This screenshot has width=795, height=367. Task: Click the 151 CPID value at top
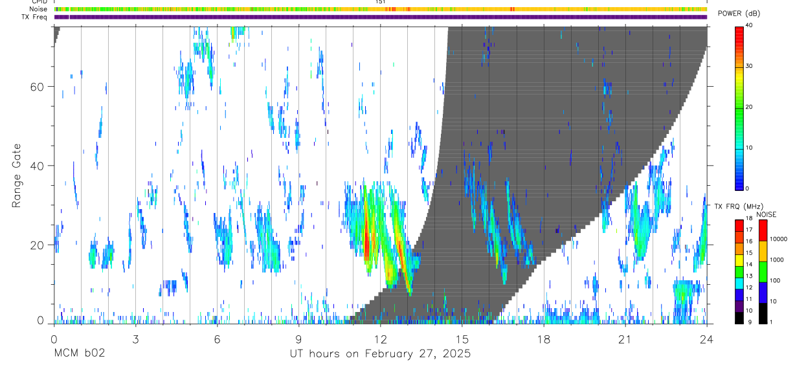coord(380,2)
